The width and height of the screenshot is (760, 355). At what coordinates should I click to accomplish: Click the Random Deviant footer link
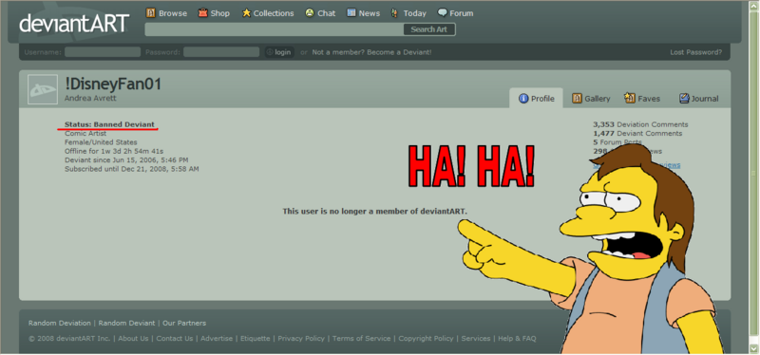pos(126,323)
